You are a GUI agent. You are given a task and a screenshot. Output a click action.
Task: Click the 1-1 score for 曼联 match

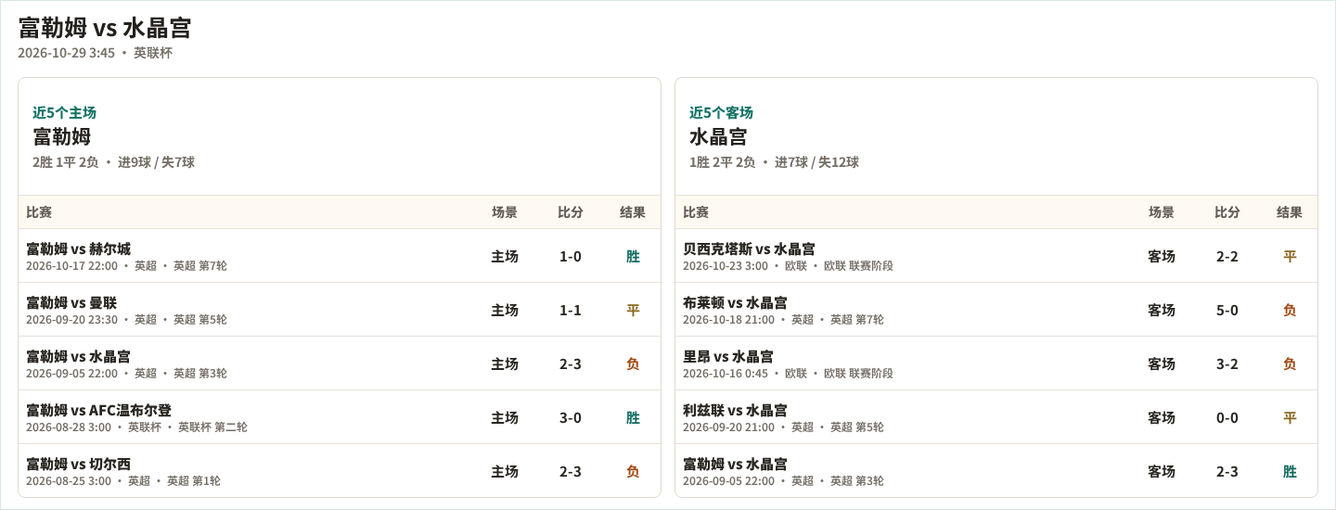point(571,310)
